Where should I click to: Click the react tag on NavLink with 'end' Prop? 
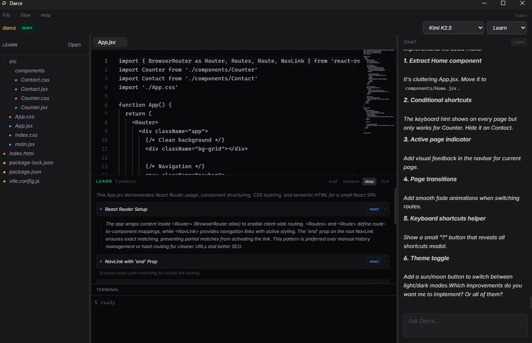[x=374, y=261]
